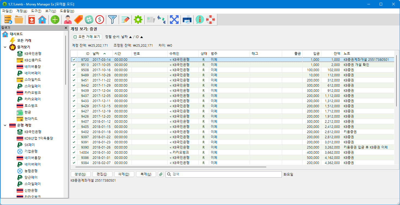Click the 편집(E) button
This screenshot has height=205, width=400.
click(x=102, y=174)
